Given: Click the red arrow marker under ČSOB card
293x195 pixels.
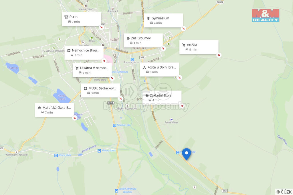Looking at the screenshot, I should click(x=102, y=27).
